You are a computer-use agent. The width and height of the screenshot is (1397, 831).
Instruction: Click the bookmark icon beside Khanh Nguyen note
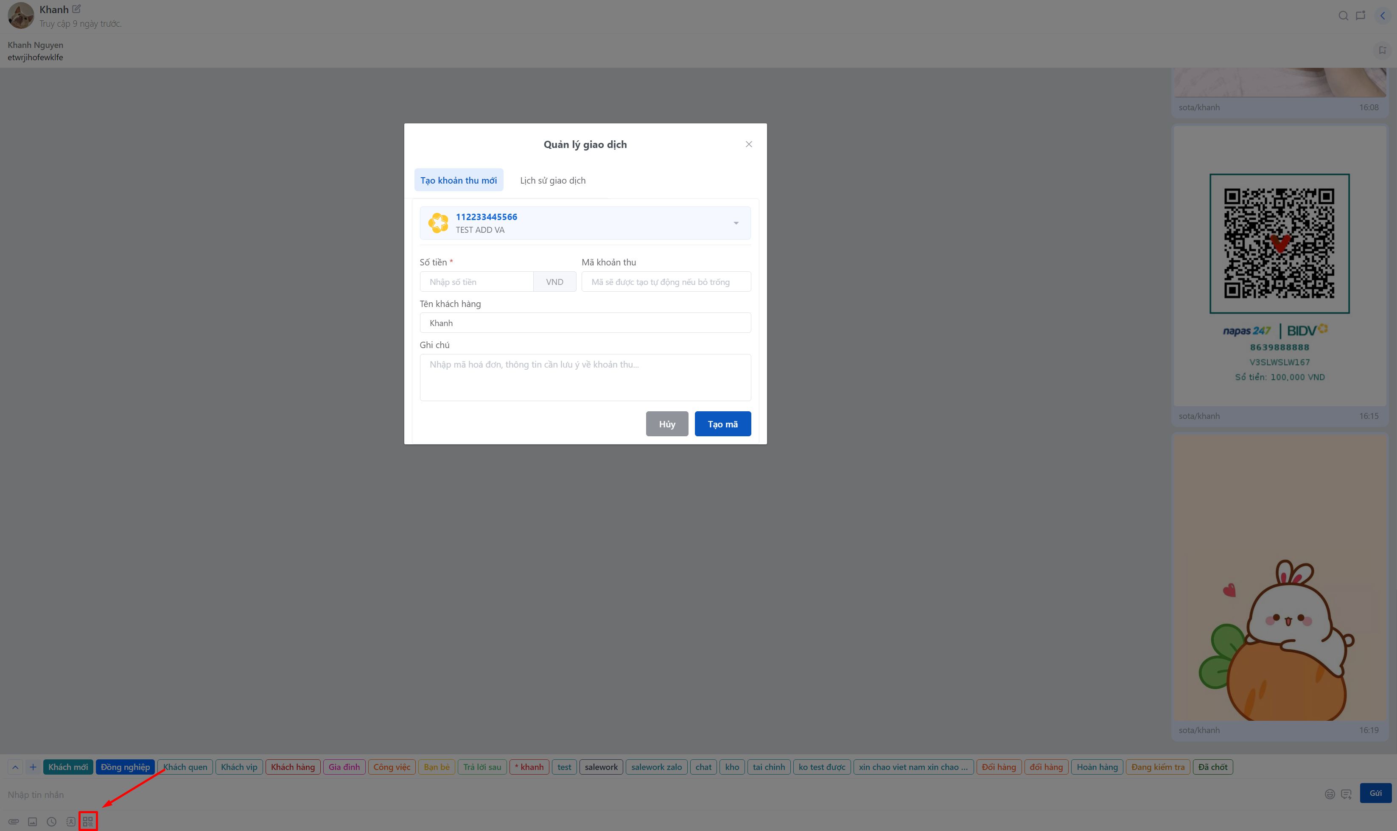[1383, 50]
